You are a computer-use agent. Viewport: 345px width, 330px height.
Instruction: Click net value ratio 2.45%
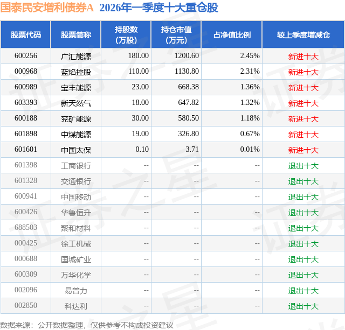click(250, 56)
